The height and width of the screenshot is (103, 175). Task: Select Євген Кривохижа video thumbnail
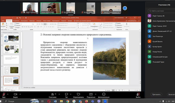coord(50,8)
